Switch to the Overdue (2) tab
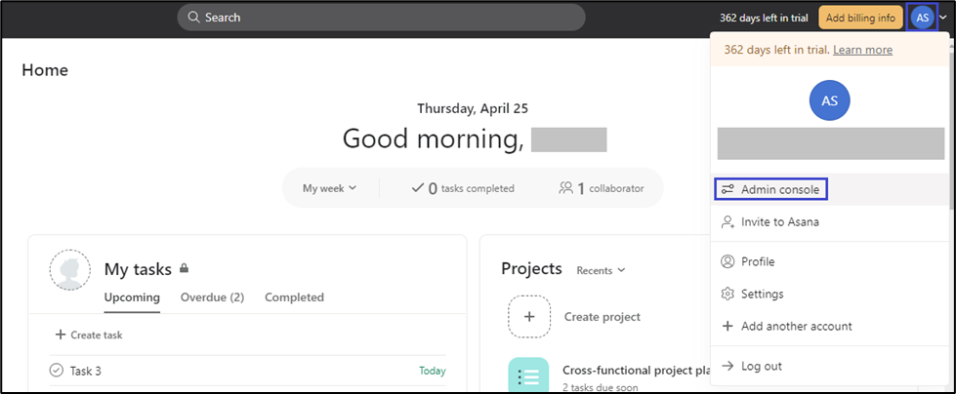956x394 pixels. coord(212,297)
